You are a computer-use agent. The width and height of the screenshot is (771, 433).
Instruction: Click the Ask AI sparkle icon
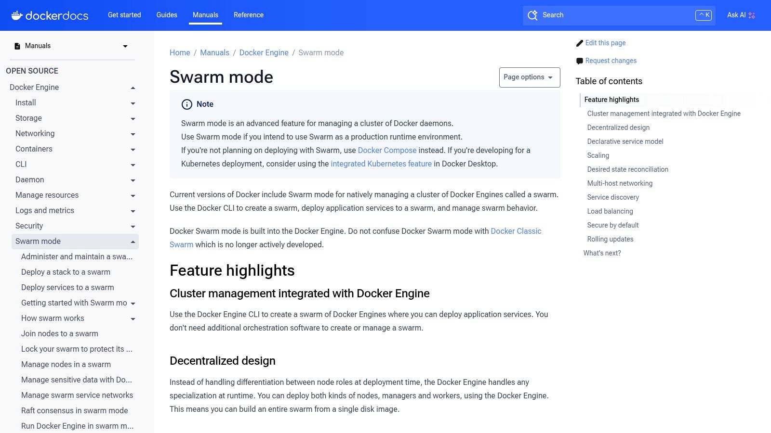(752, 15)
